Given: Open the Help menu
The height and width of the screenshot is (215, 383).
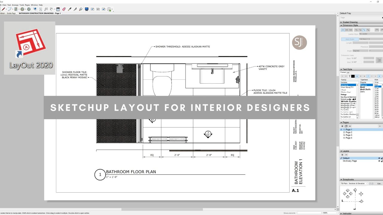Looking at the screenshot, I should point(41,5).
